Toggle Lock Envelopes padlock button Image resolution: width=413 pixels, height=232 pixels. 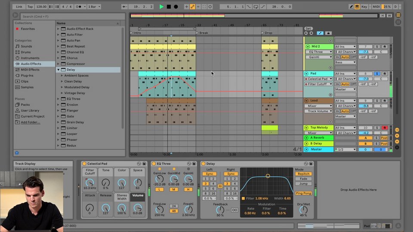(328, 33)
